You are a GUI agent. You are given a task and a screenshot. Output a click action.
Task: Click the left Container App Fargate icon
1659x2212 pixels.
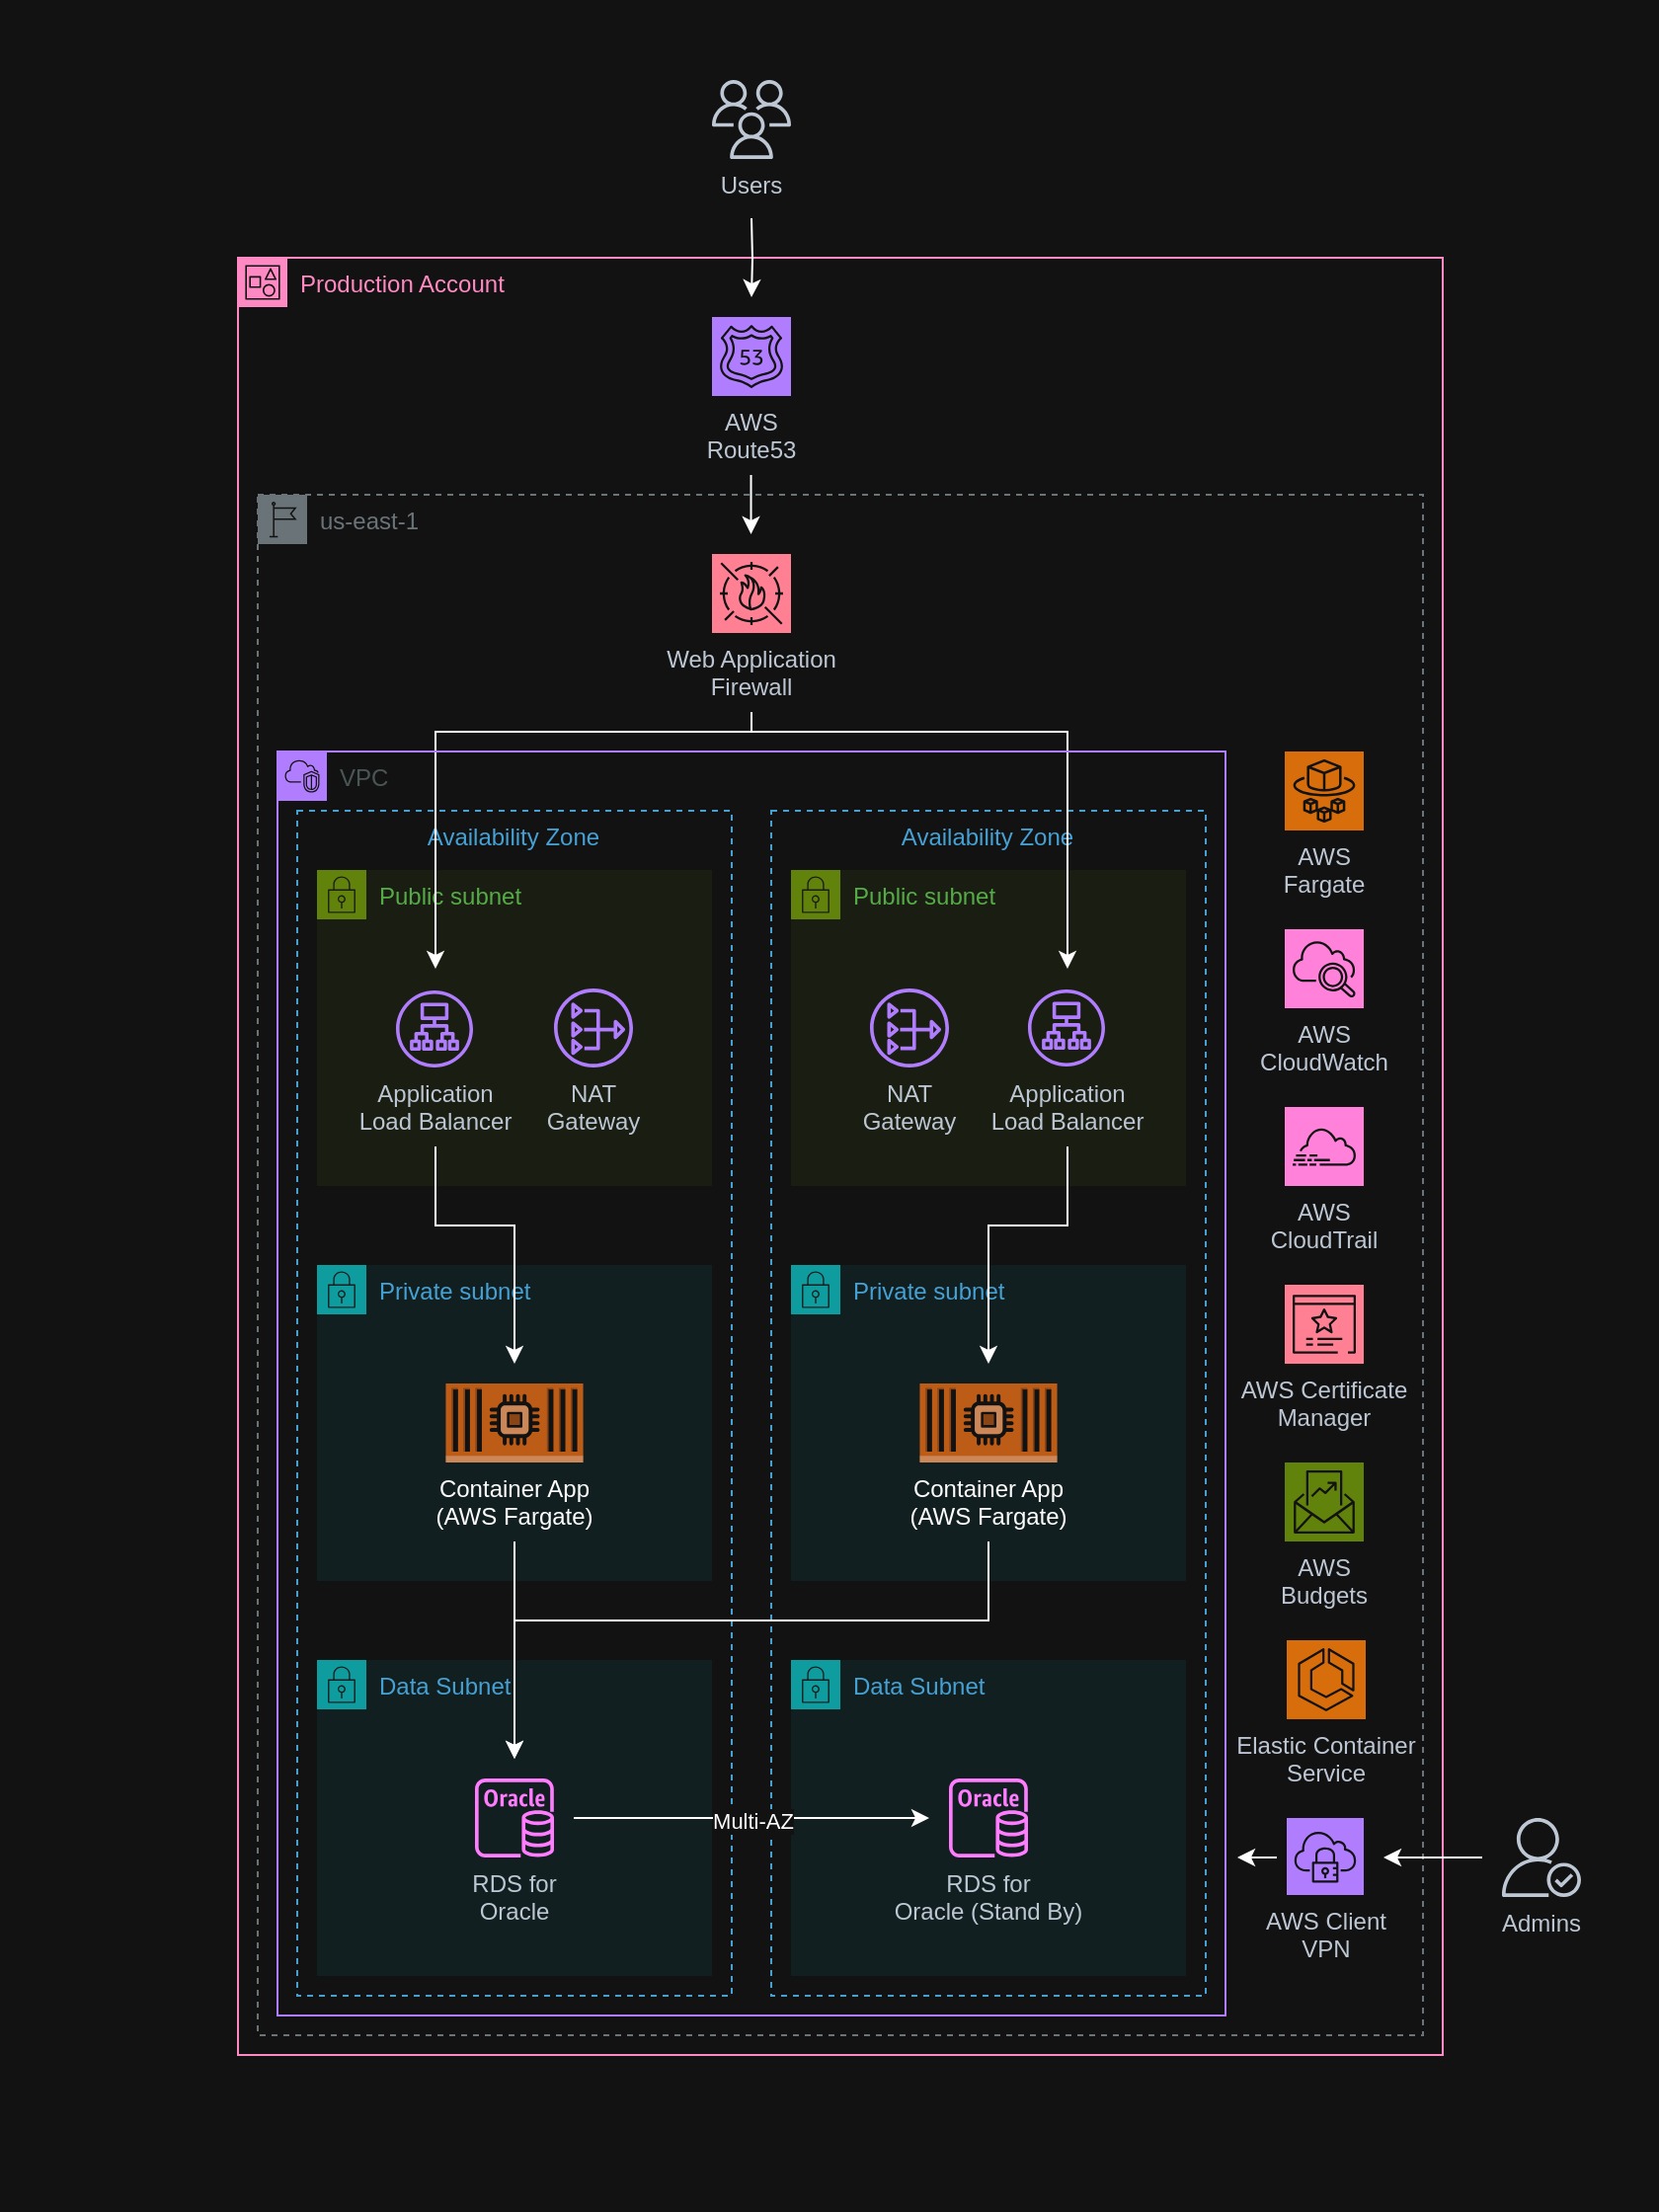[x=514, y=1422]
